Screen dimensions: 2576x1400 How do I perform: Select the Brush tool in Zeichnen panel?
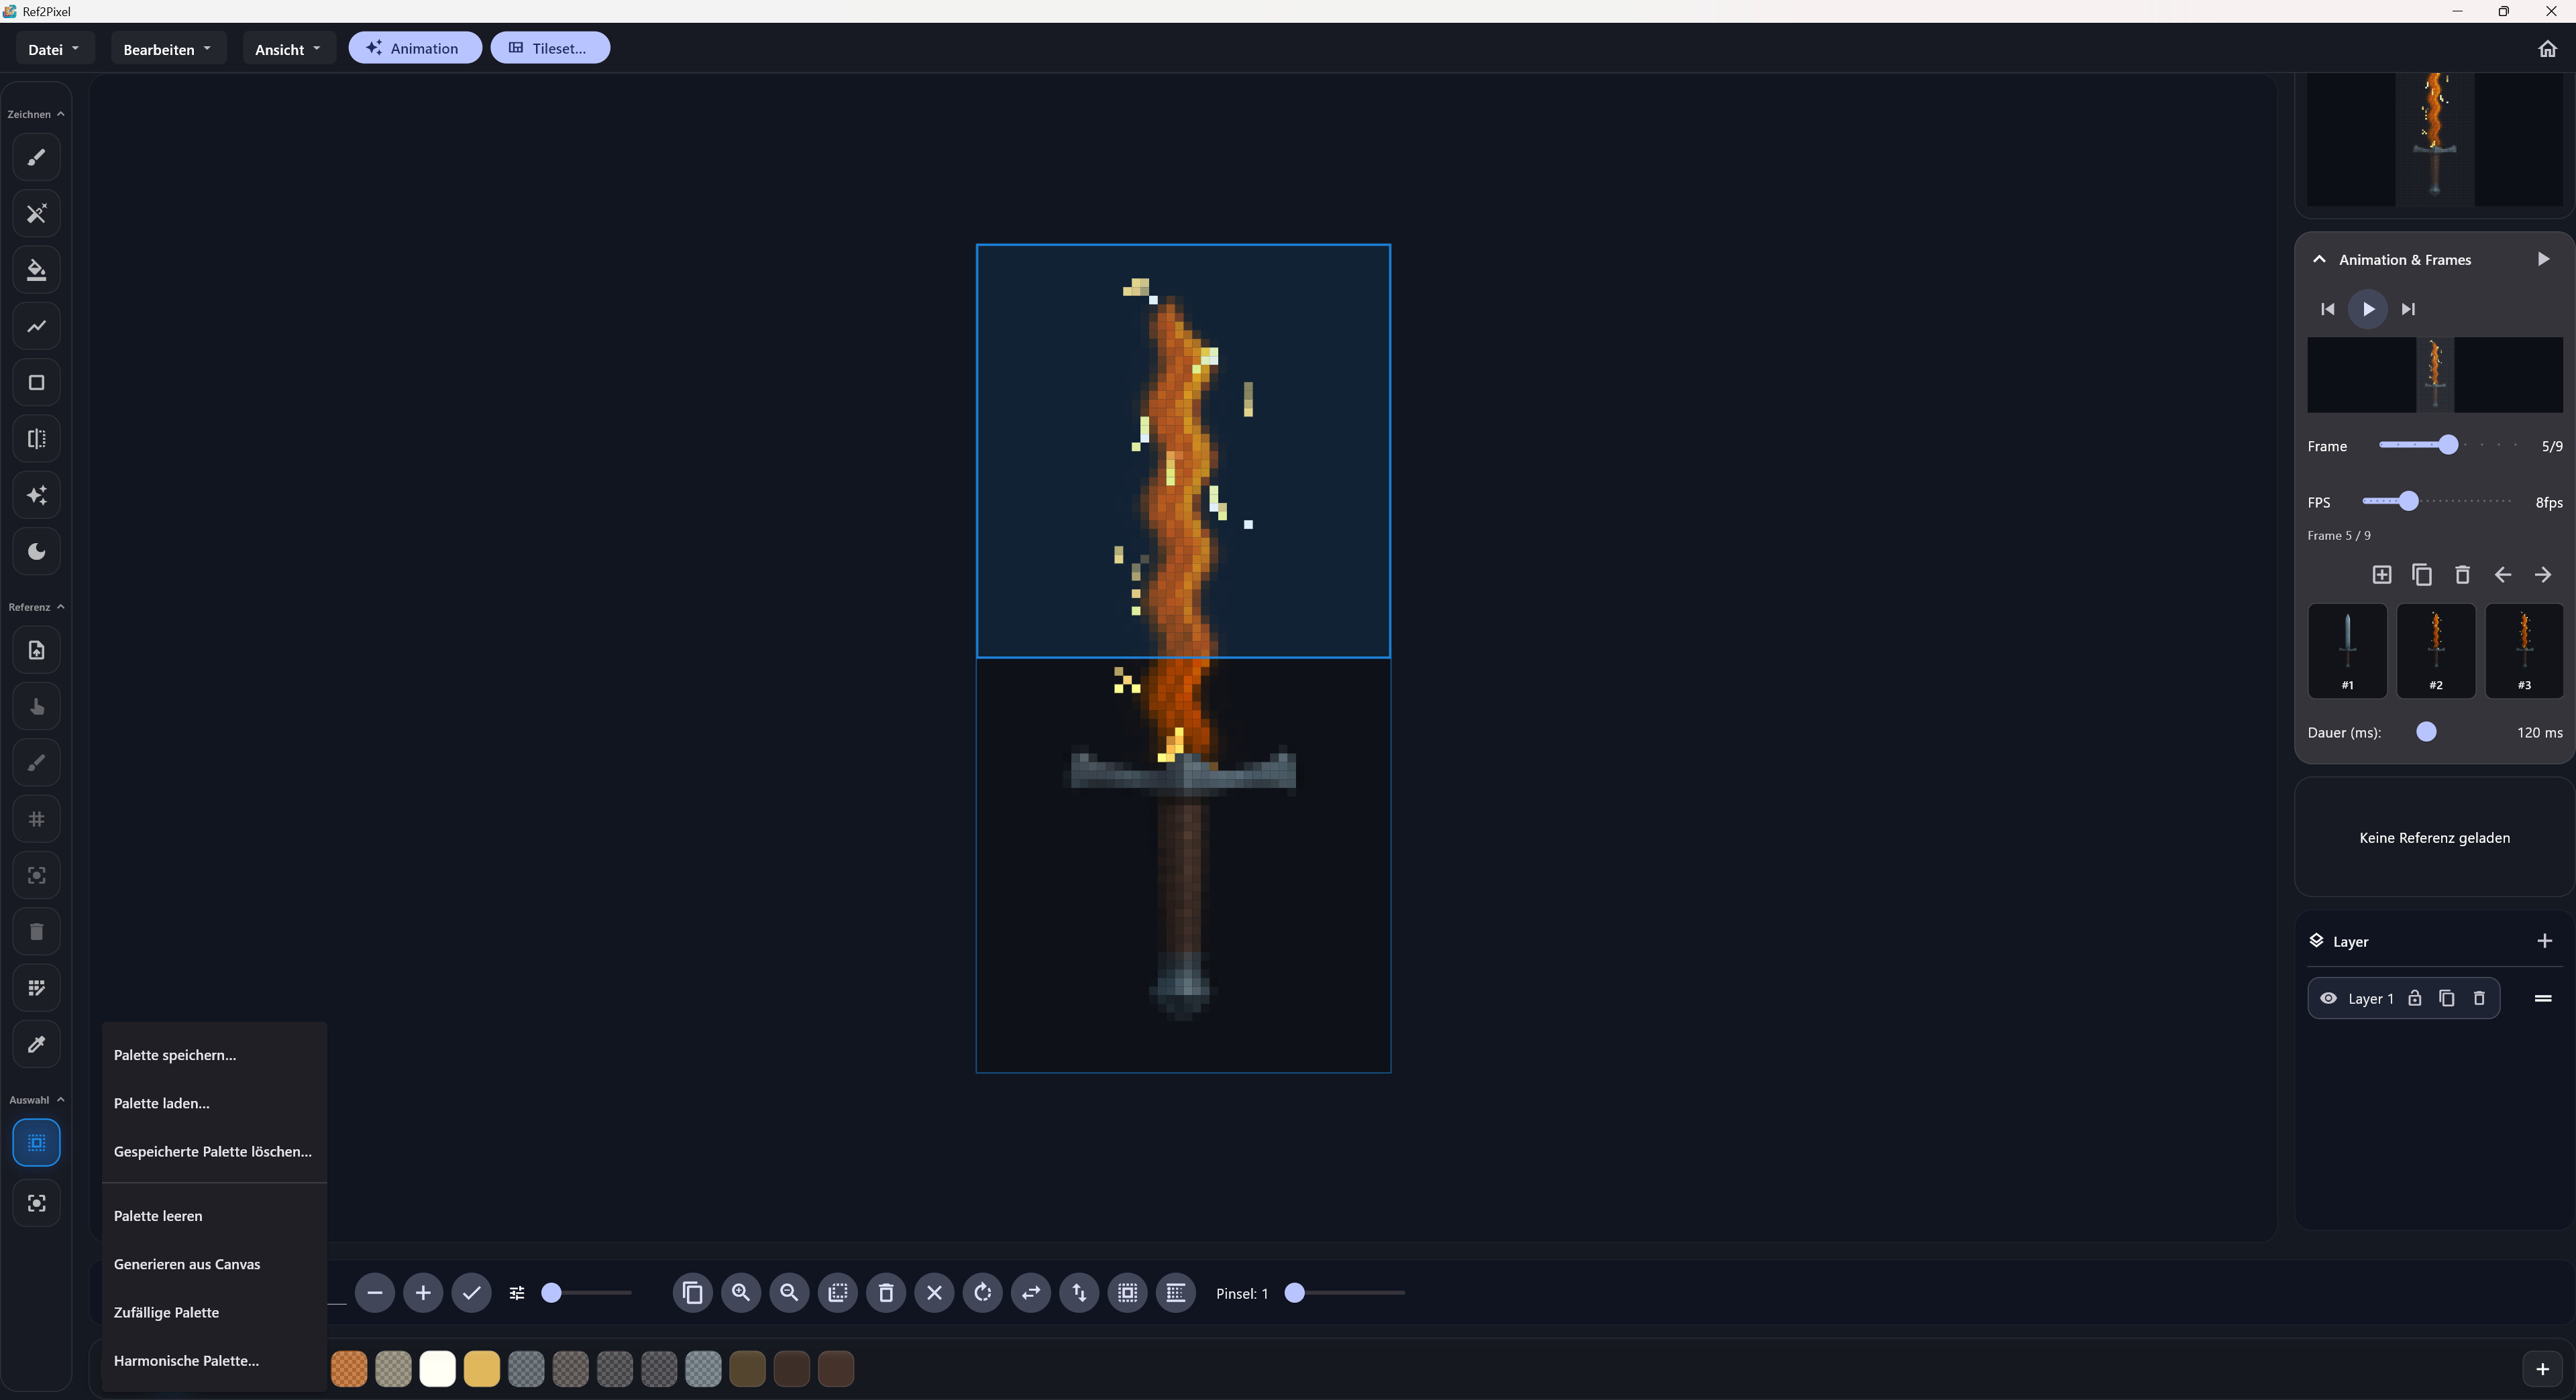(x=37, y=158)
